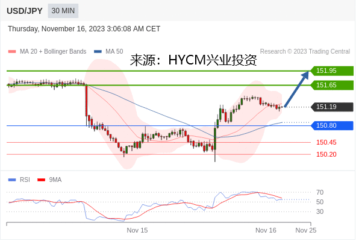Click the blue upward forecast arrow
The width and height of the screenshot is (356, 241).
(x=297, y=89)
